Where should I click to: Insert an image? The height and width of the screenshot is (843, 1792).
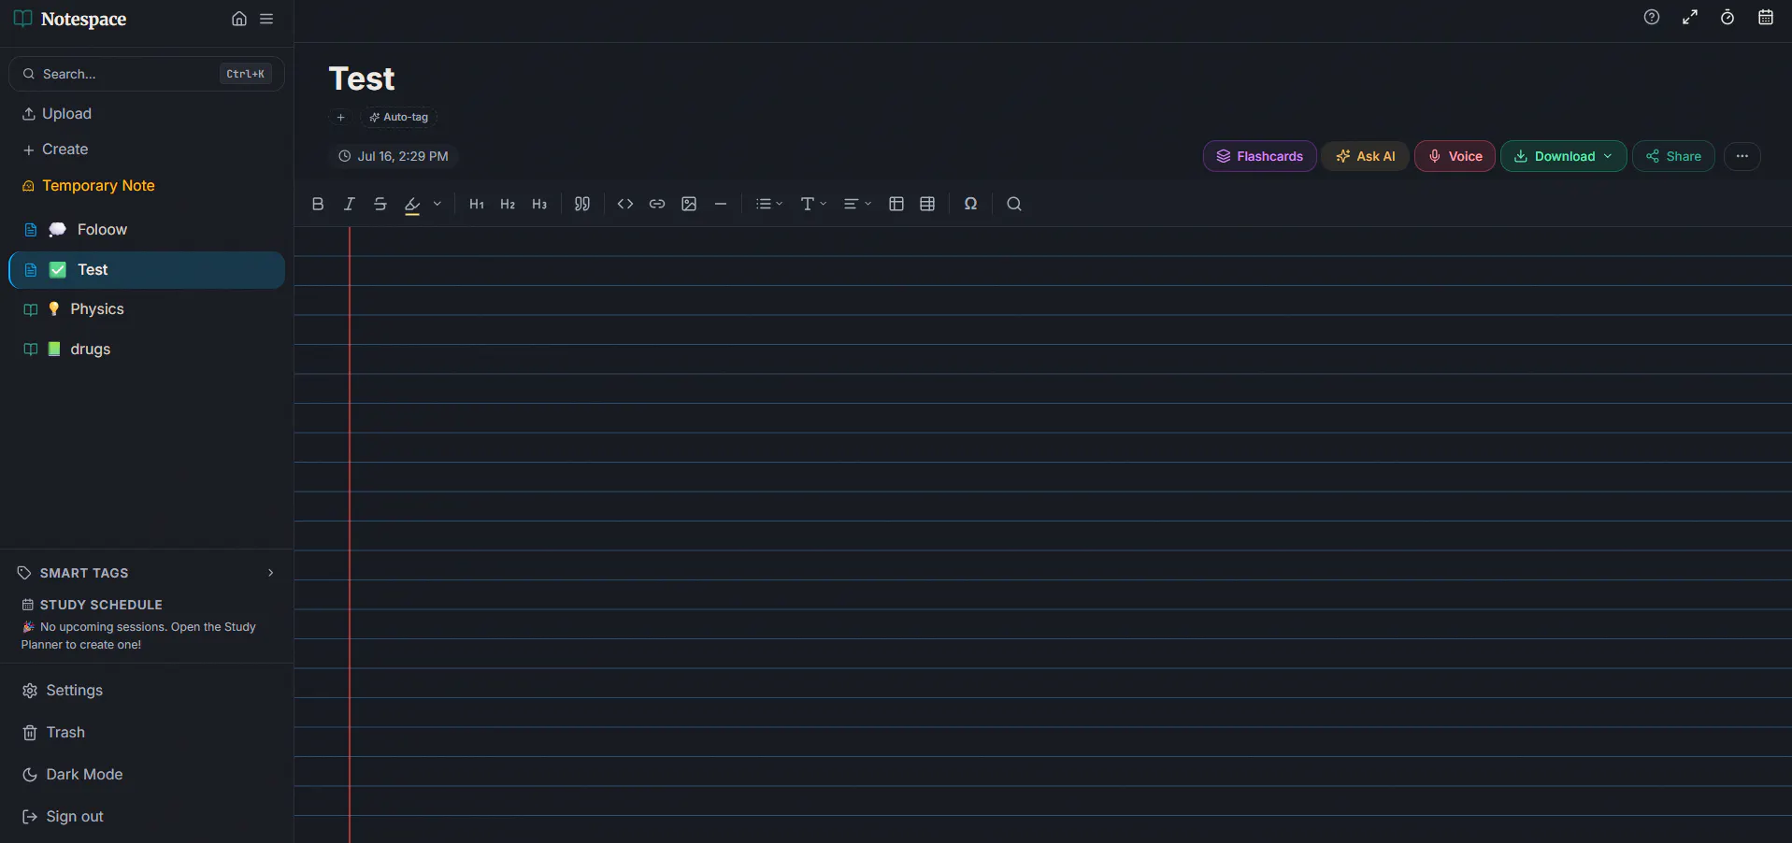click(689, 204)
